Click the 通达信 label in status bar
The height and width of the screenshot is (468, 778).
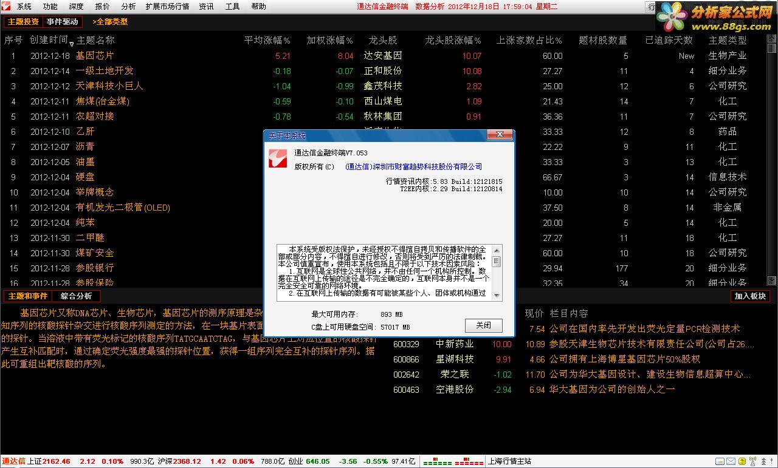(14, 461)
